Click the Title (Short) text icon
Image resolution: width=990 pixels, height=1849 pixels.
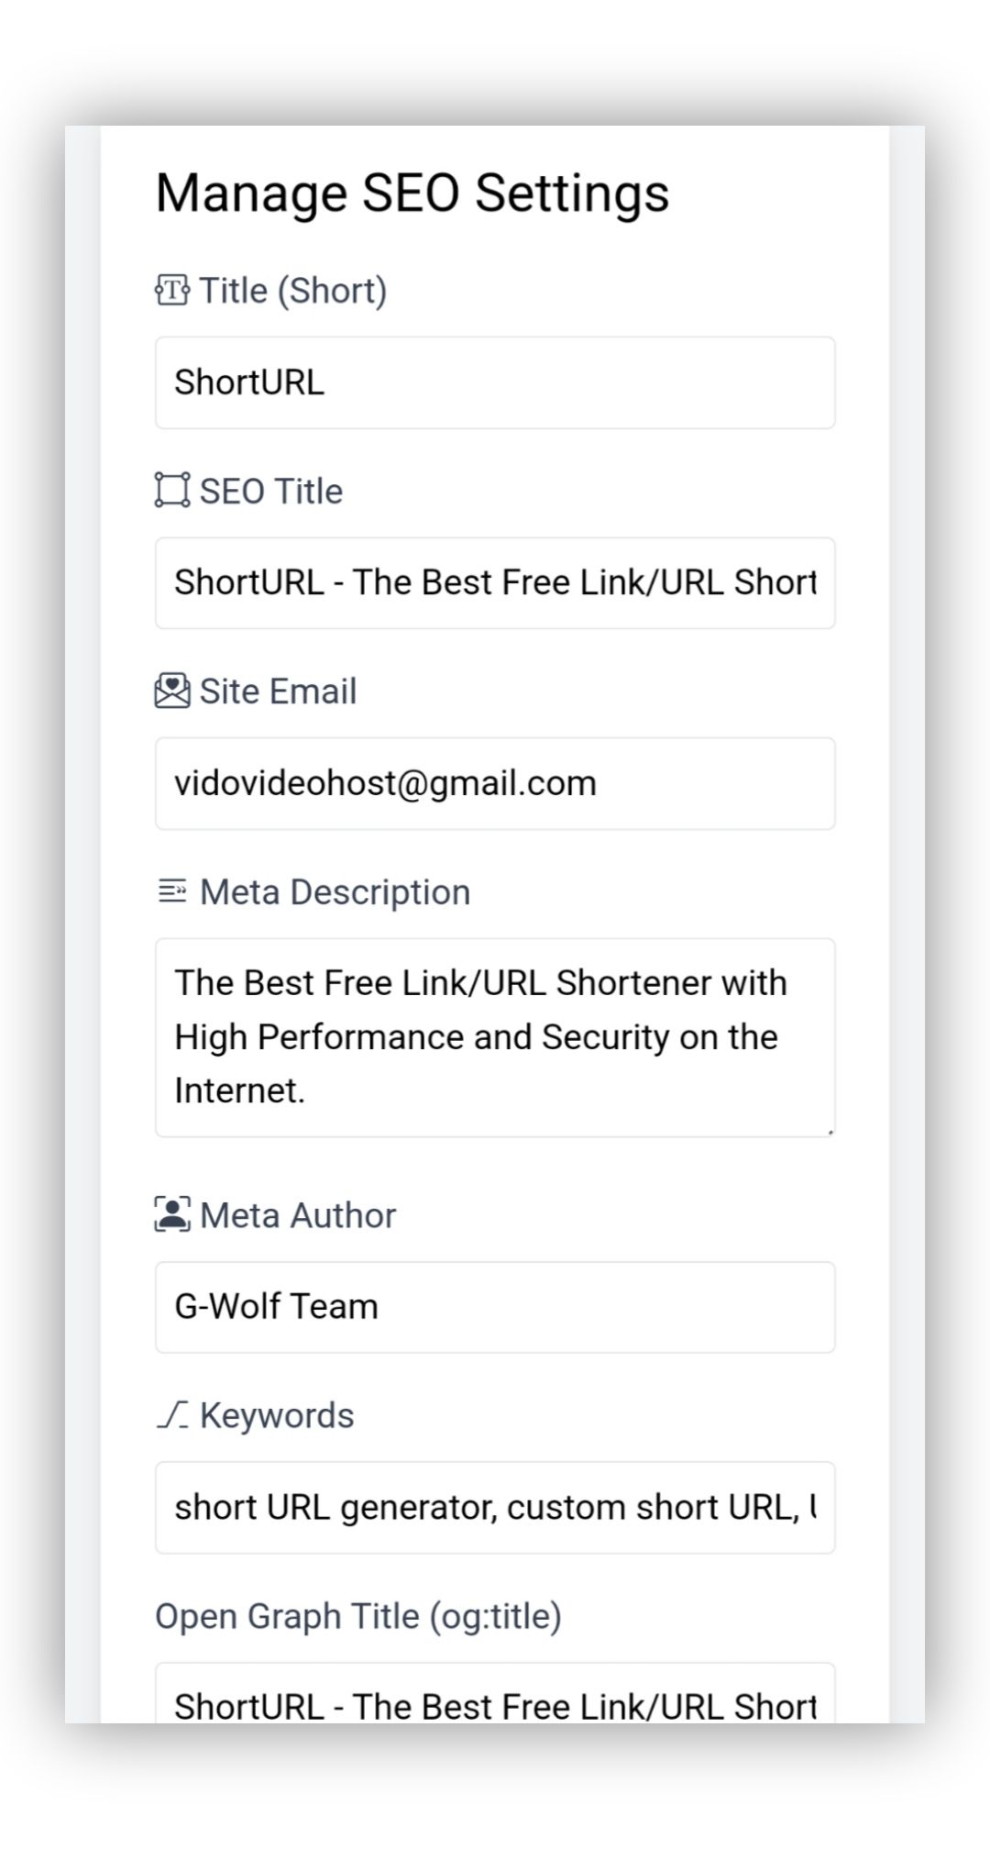pos(172,291)
